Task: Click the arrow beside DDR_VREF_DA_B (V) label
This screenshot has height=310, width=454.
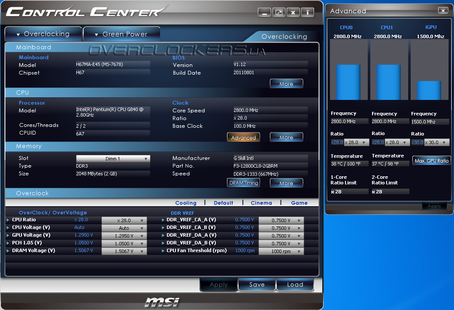Action: pos(163,243)
